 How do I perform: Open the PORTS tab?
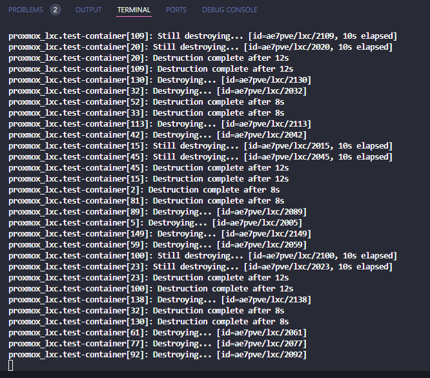click(176, 10)
